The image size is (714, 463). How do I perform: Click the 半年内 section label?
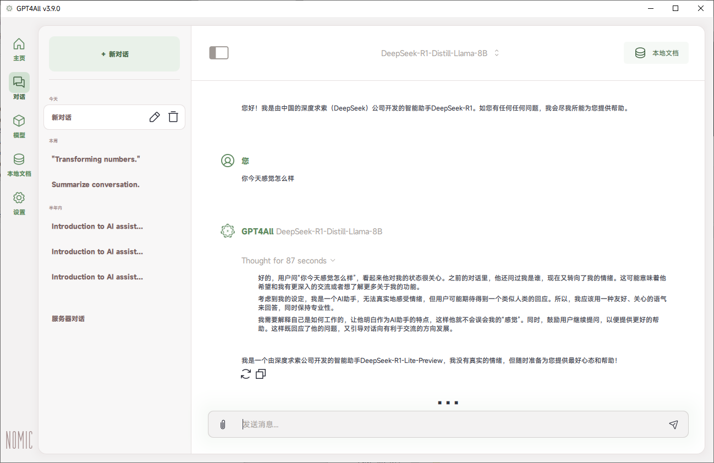coord(56,208)
